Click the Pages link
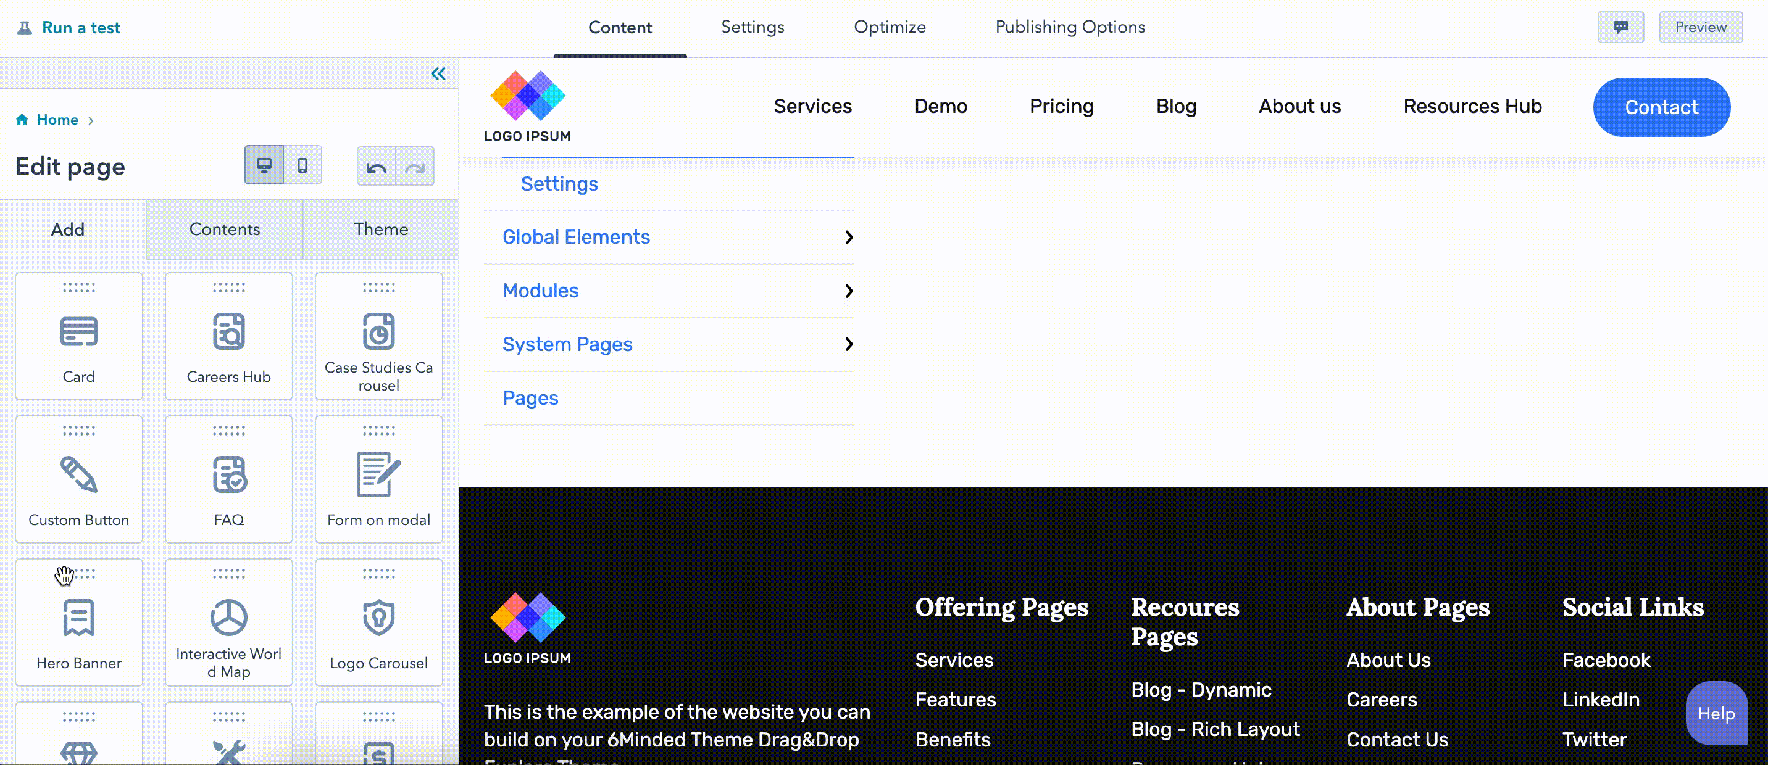 530,398
